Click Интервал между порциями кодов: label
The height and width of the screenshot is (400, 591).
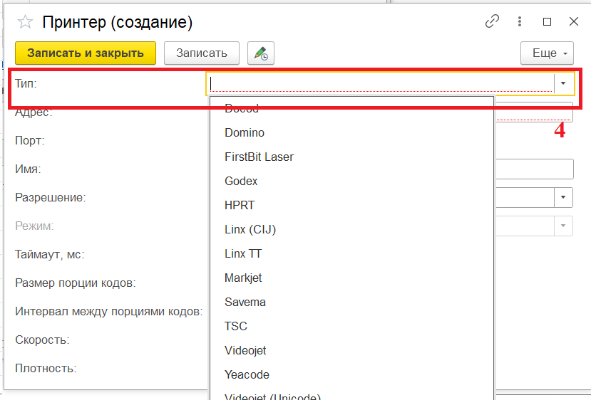click(x=109, y=311)
